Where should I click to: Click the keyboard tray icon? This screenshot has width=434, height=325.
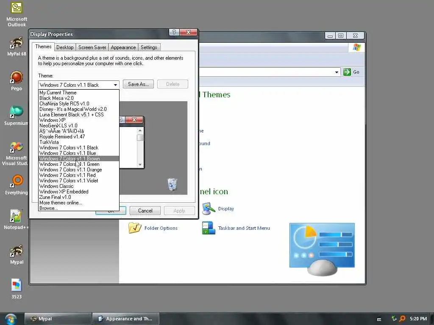(x=379, y=319)
